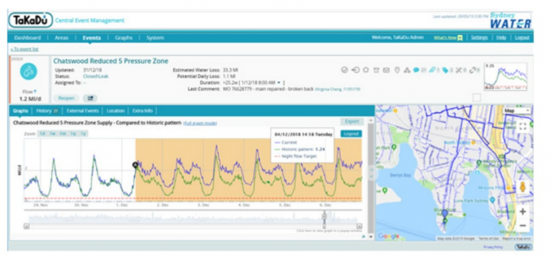Select the 1w zoom option
Screen dimensions: 550x256
pos(52,134)
